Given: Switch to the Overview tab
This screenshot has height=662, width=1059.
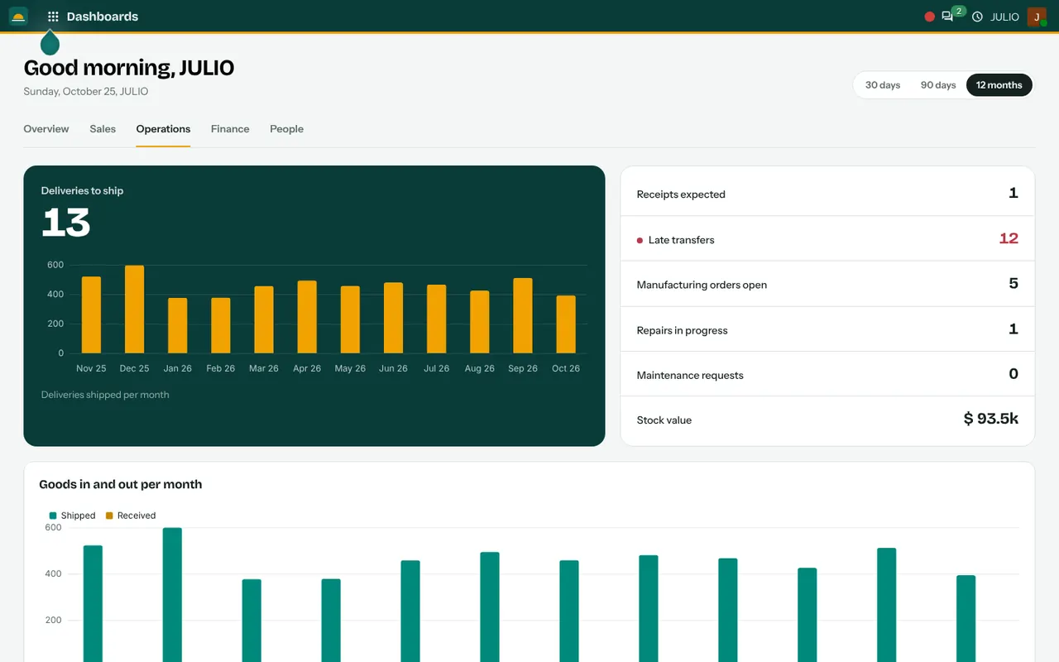Looking at the screenshot, I should [x=46, y=129].
